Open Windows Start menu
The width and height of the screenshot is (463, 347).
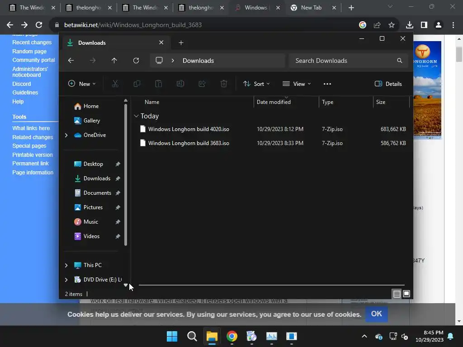coord(172,336)
